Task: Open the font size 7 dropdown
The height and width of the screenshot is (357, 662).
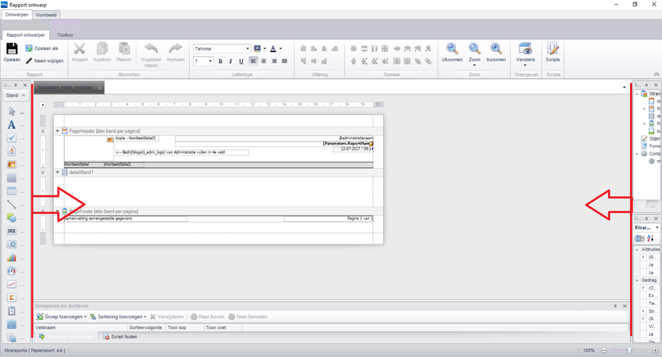Action: [210, 61]
